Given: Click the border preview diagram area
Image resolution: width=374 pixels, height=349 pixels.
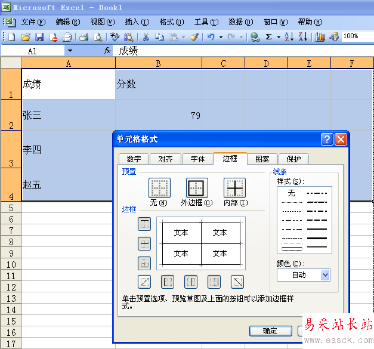Looking at the screenshot, I should coord(201,243).
